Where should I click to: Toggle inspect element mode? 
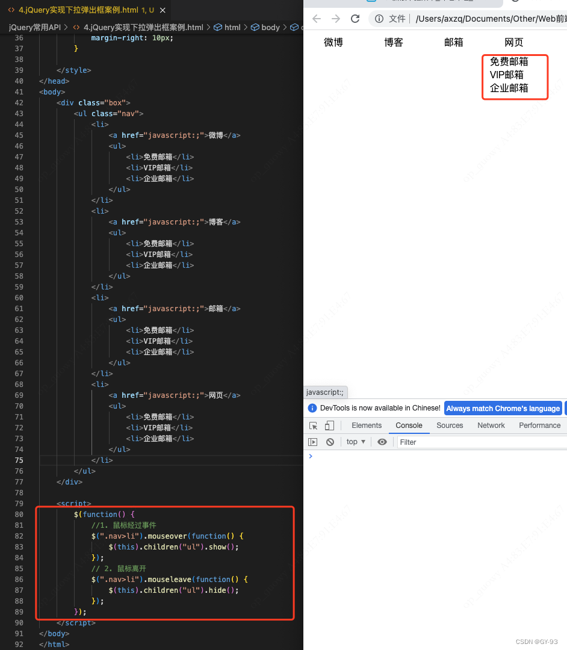[312, 426]
